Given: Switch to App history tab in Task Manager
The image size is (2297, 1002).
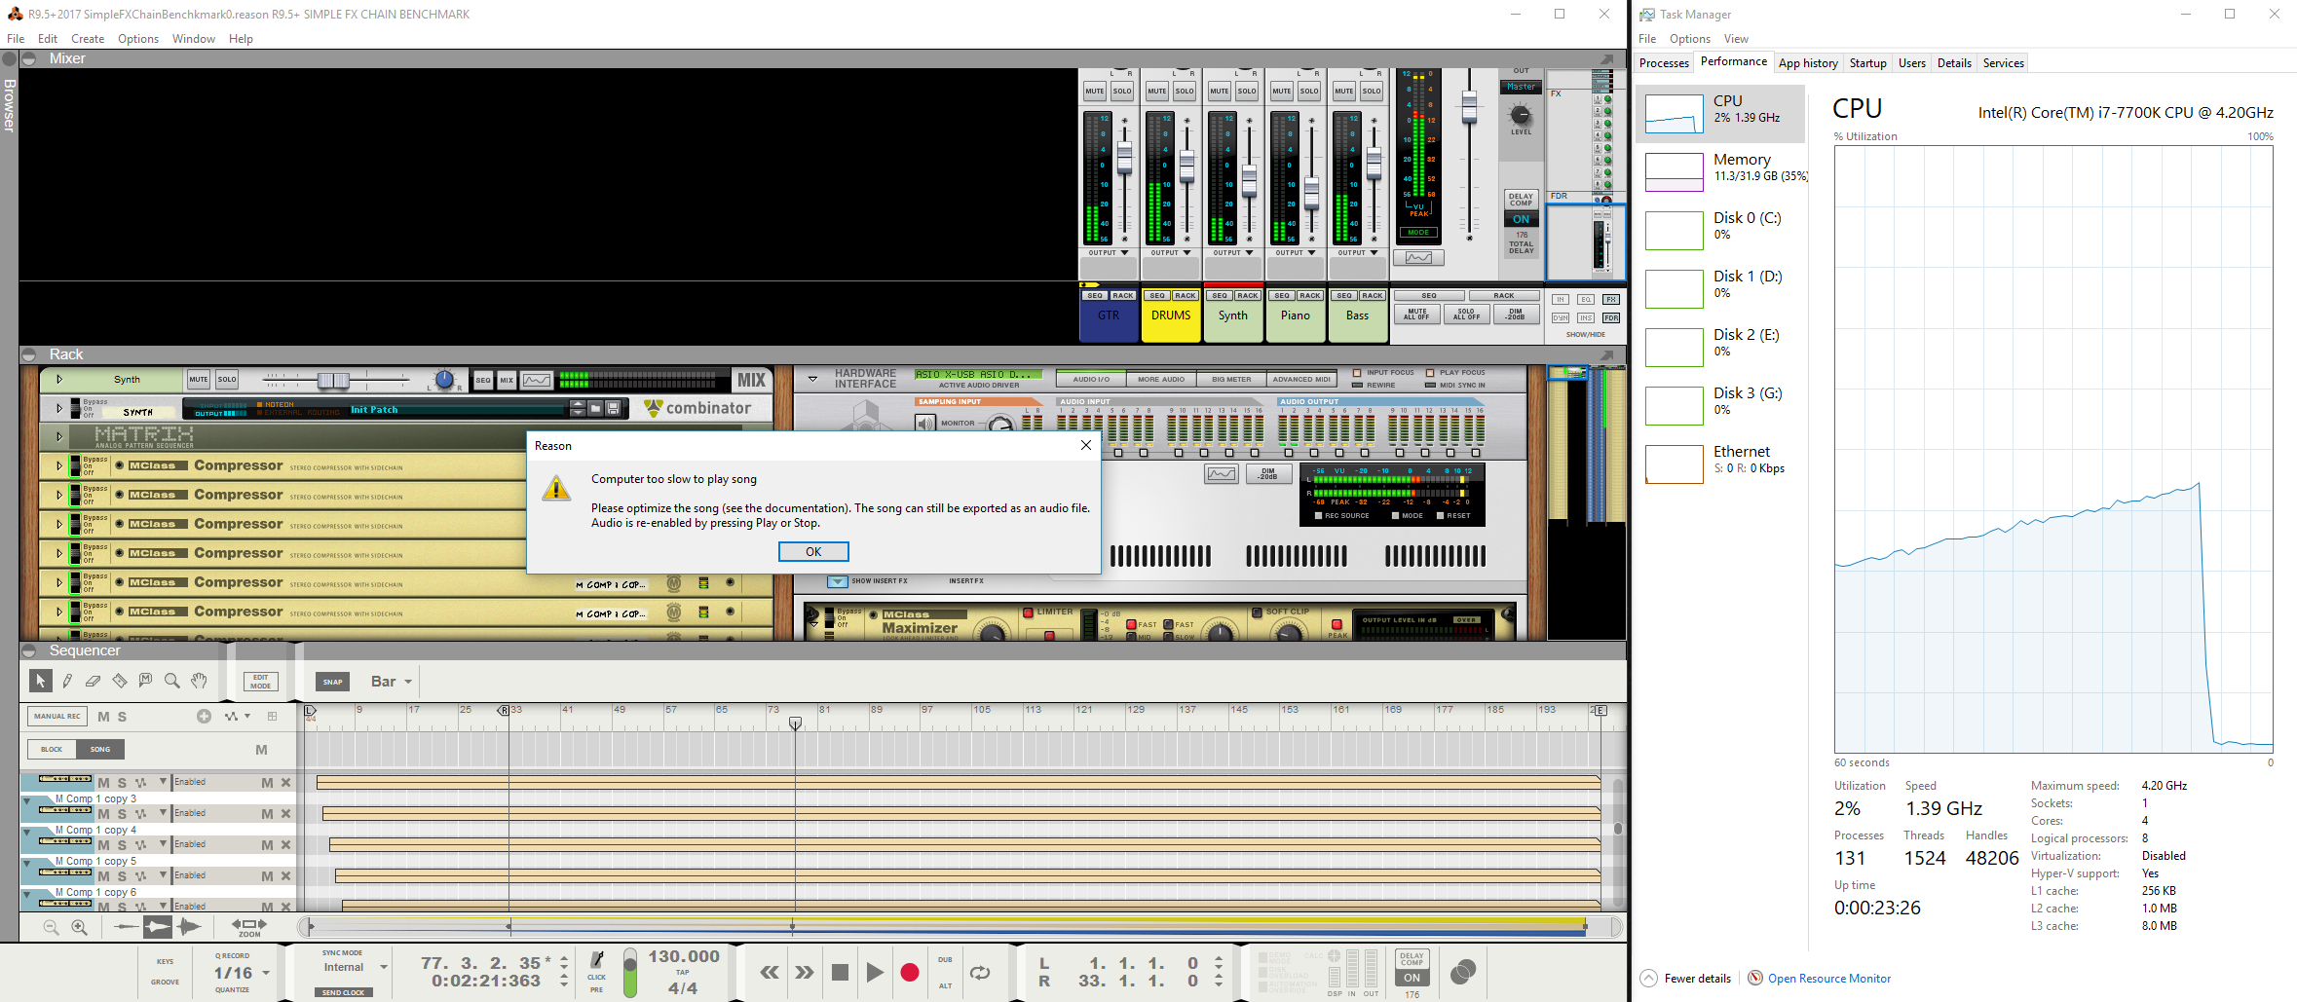Looking at the screenshot, I should 1808,63.
